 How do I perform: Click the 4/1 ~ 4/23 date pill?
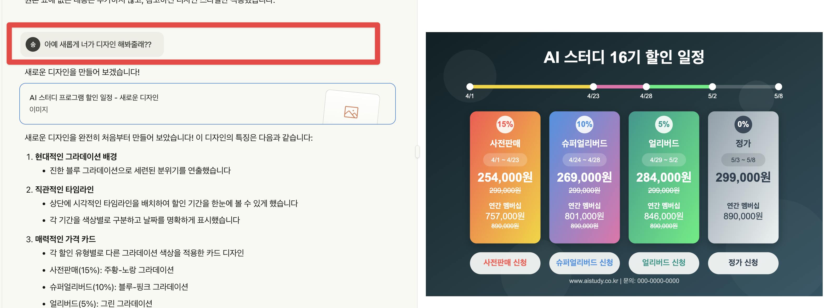click(505, 160)
